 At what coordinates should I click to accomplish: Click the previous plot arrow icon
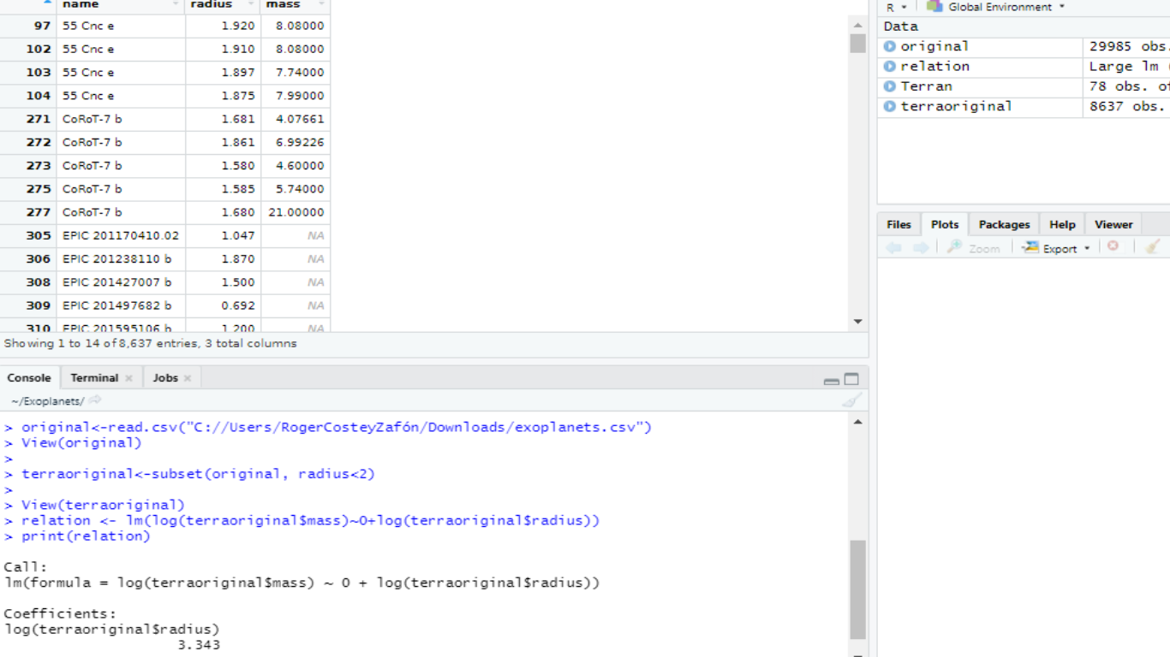tap(893, 247)
